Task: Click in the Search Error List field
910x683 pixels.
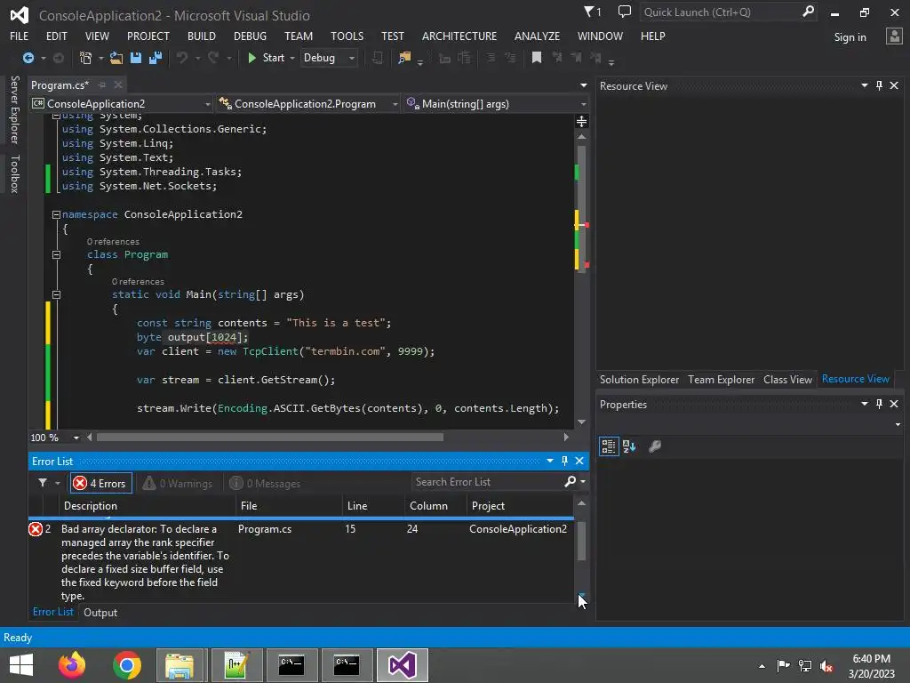Action: (486, 481)
